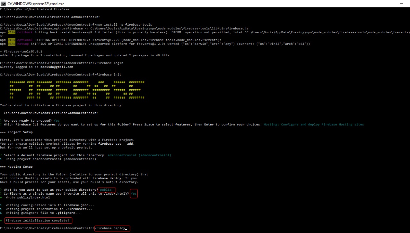Click the firebase init command

109,75
